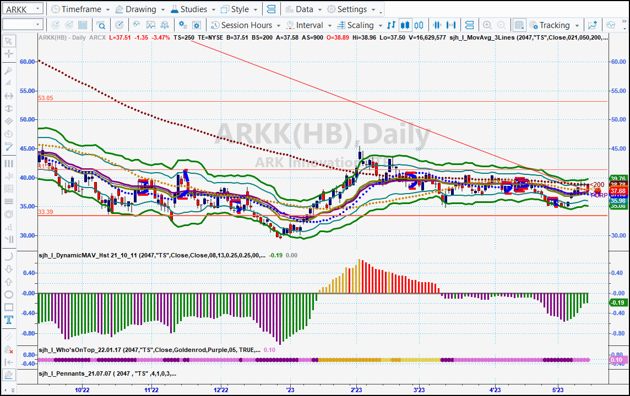
Task: Click the zoom-out magnifier icon
Action: 501,25
